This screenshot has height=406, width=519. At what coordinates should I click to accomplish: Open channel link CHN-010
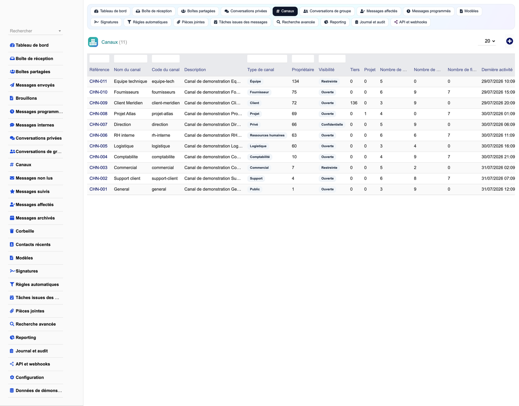(98, 92)
